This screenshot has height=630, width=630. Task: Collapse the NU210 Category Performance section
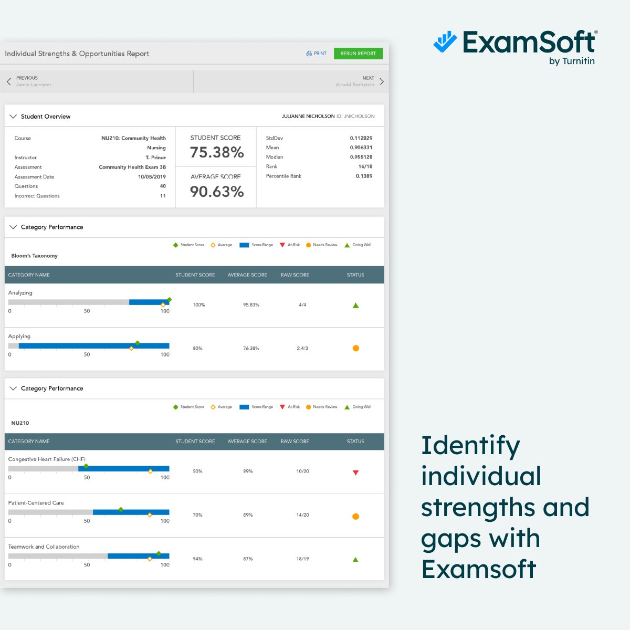tap(13, 388)
